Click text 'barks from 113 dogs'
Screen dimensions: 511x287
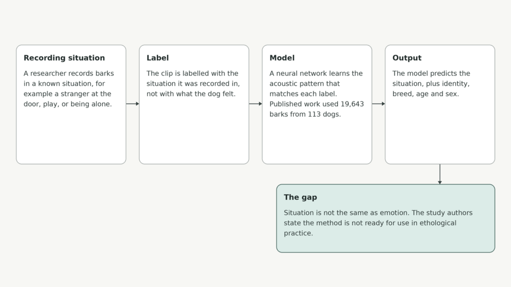305,114
